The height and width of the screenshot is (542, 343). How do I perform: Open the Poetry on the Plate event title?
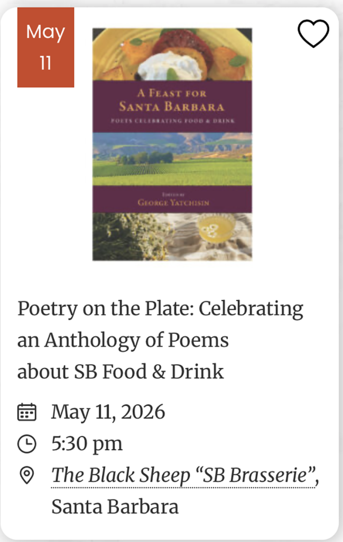point(160,339)
